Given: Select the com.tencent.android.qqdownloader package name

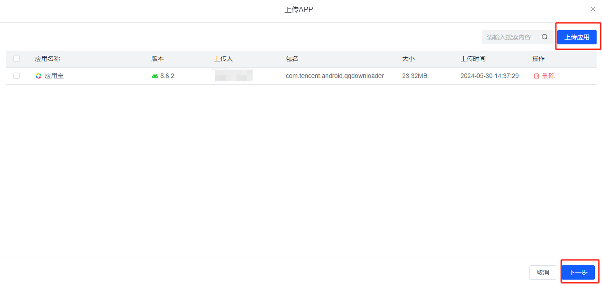Looking at the screenshot, I should click(x=335, y=76).
